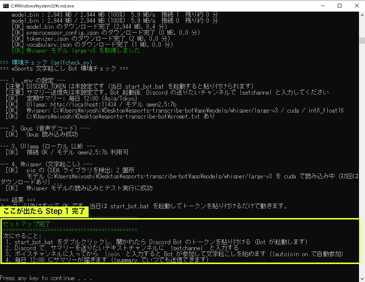The height and width of the screenshot is (282, 365).
Task: Click the preprocessor_config.json のダウンロード完了 line
Action: pos(106,33)
